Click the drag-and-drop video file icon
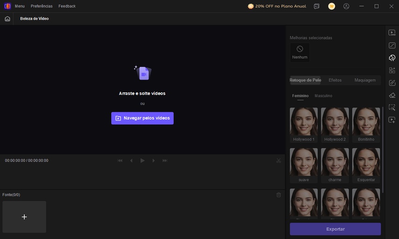This screenshot has width=399, height=239. [x=143, y=73]
